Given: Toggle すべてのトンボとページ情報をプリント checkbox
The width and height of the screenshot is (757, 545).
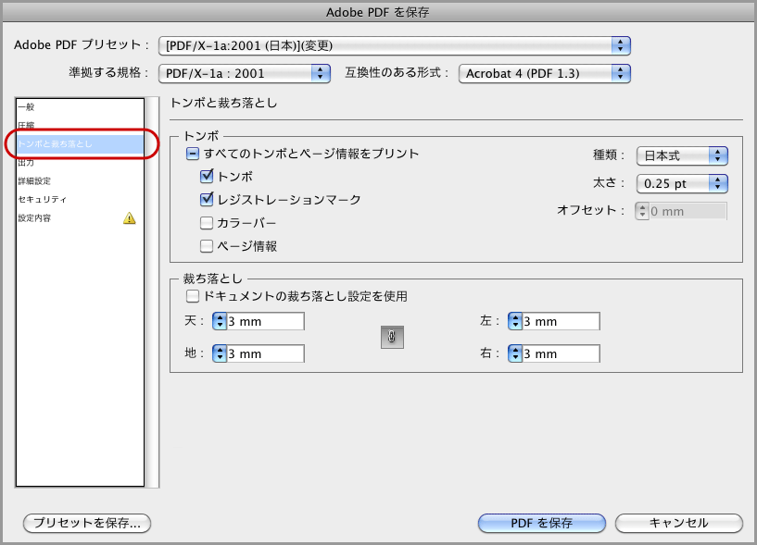Looking at the screenshot, I should point(192,154).
